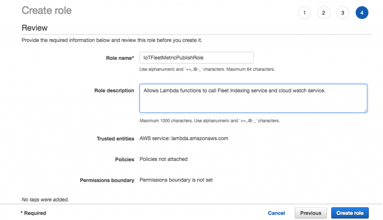The width and height of the screenshot is (383, 220).
Task: Focus the Role name input field
Action: pos(196,58)
